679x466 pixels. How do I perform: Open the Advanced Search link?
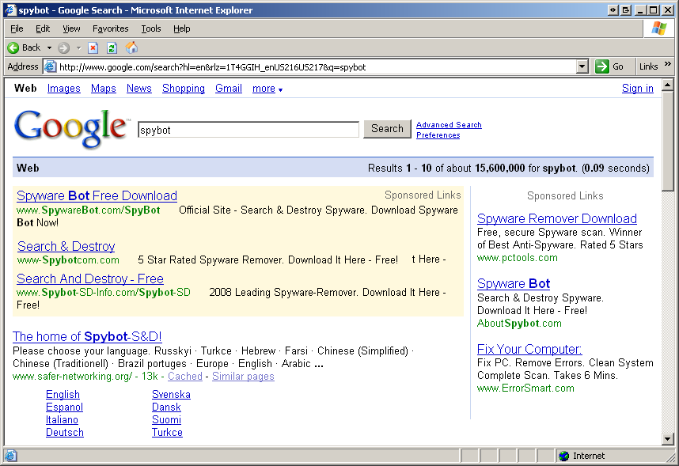click(x=449, y=125)
